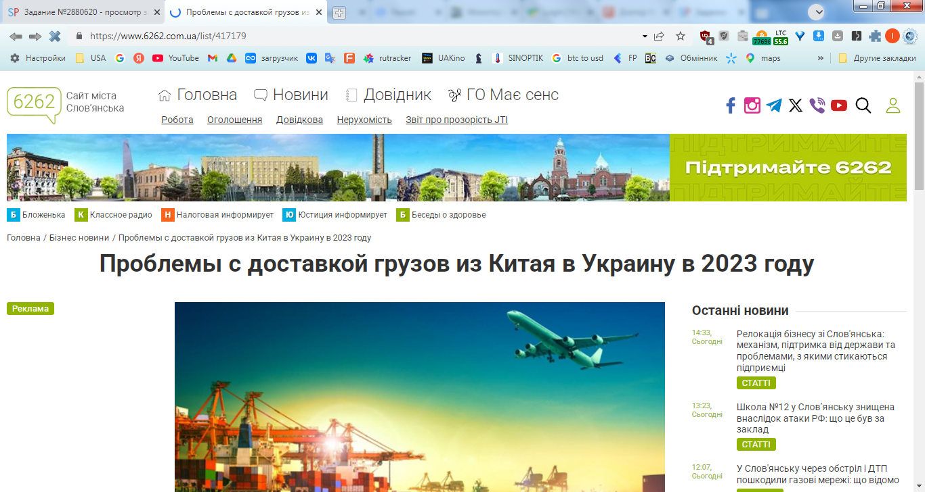Image resolution: width=925 pixels, height=492 pixels.
Task: Open the USA bookmarks folder
Action: pyautogui.click(x=91, y=58)
